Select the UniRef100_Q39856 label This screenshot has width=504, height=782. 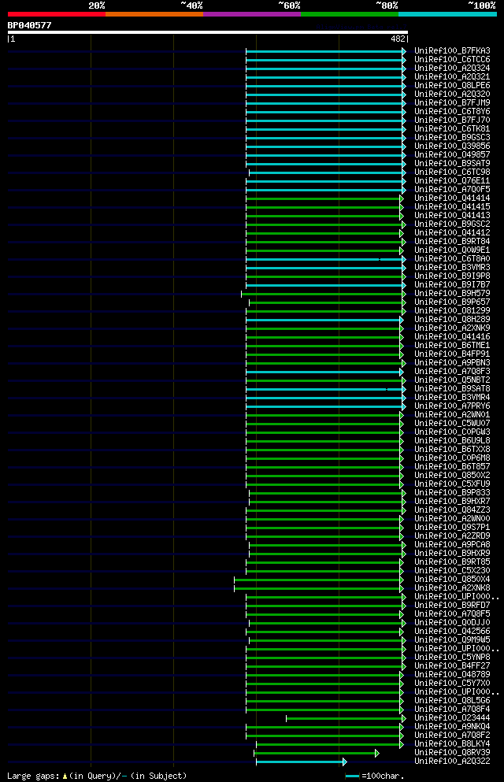(452, 146)
